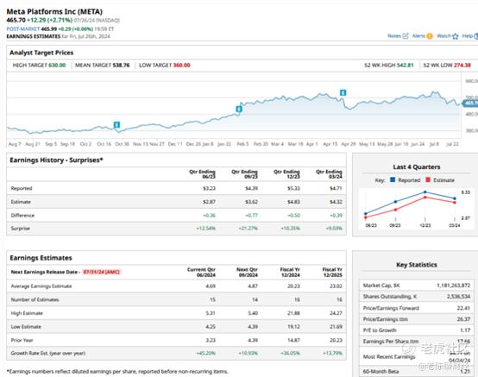478x377 pixels.
Task: Click the Key Statistics heading
Action: click(x=417, y=265)
